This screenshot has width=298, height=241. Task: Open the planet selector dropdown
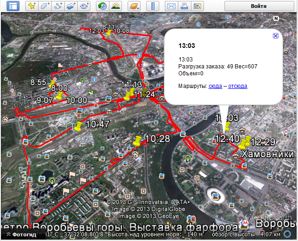tap(133, 6)
